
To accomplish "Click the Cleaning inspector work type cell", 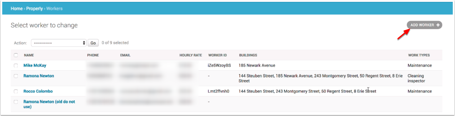I will [416, 78].
